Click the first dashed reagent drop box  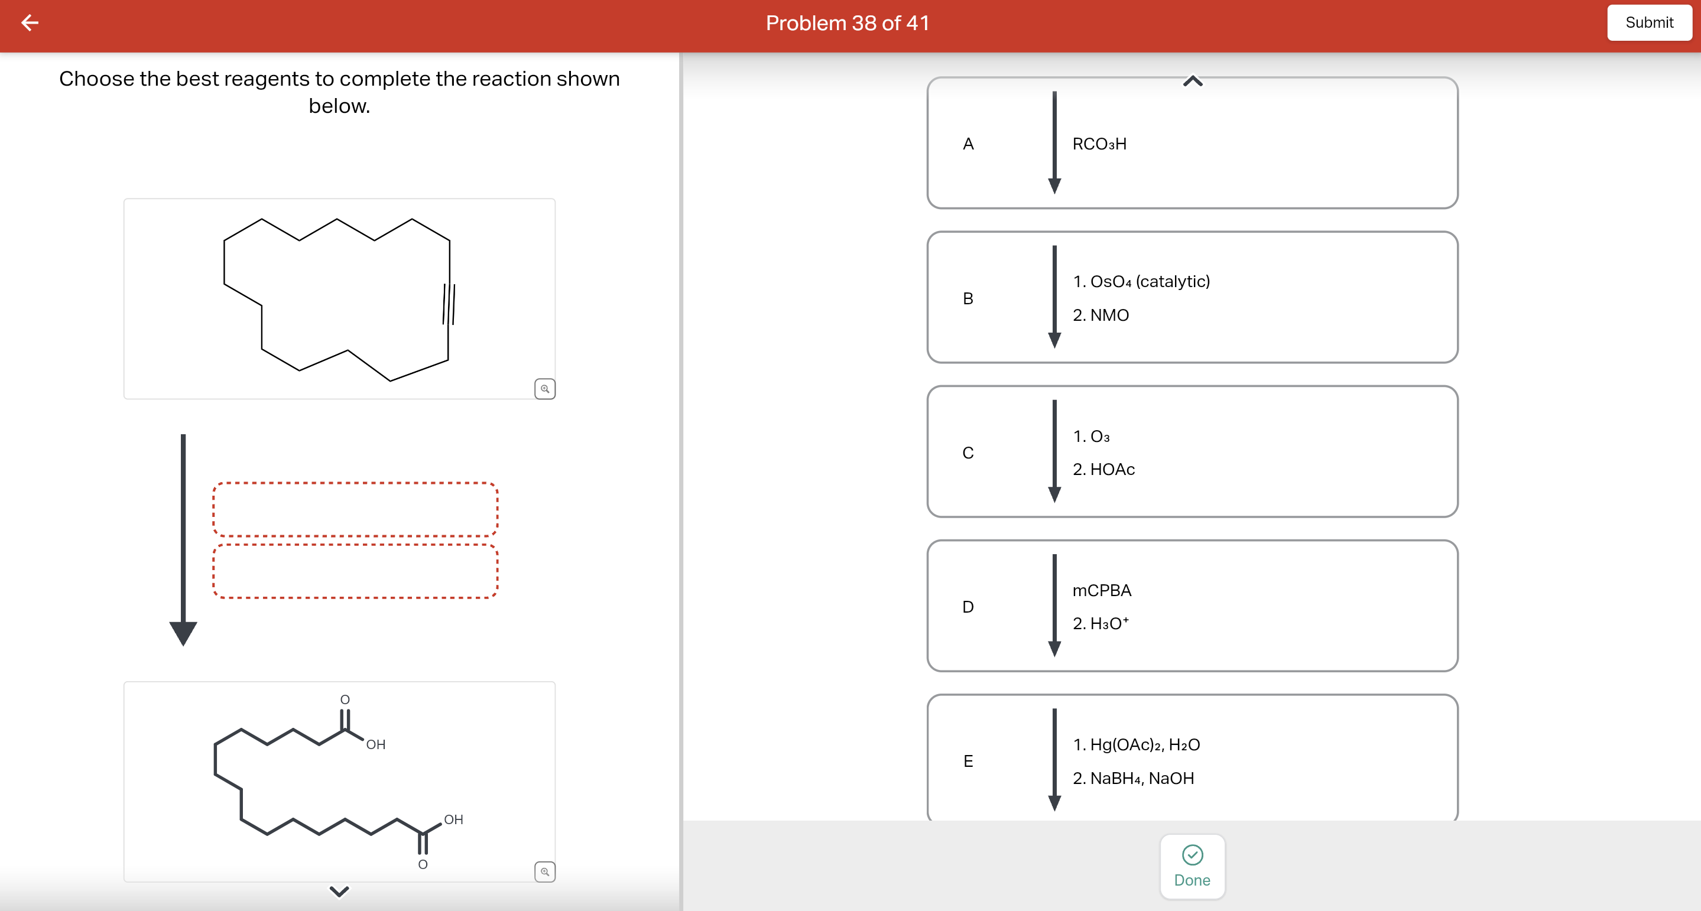(355, 509)
